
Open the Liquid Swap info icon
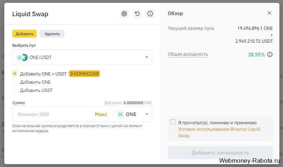point(150,14)
